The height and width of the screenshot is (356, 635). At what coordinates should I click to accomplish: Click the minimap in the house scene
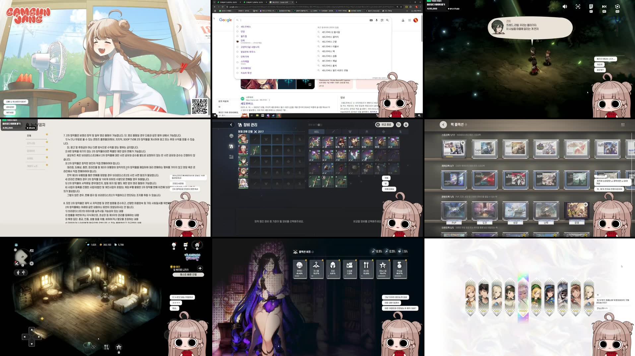coord(23,257)
